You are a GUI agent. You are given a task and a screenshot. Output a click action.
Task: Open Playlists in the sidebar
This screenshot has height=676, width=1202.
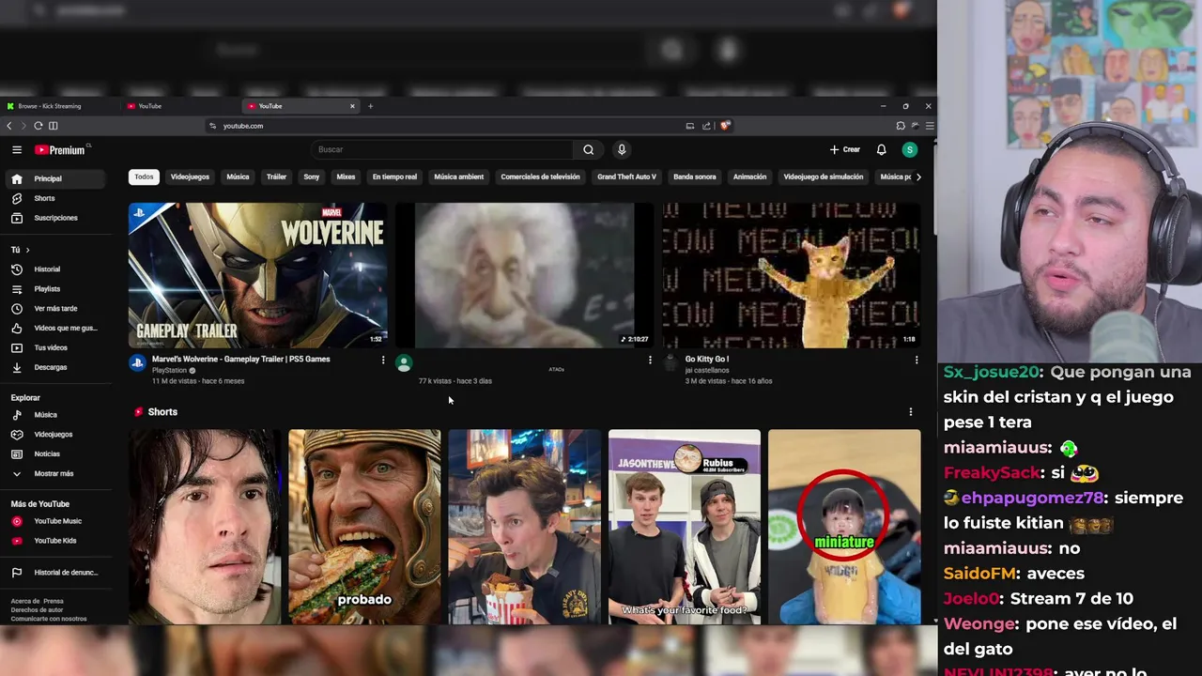click(x=56, y=289)
